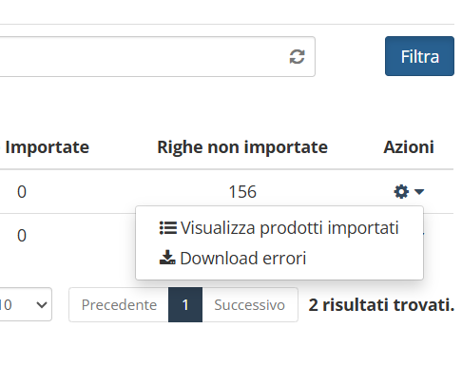
Task: Go to the Successivo page
Action: click(250, 305)
